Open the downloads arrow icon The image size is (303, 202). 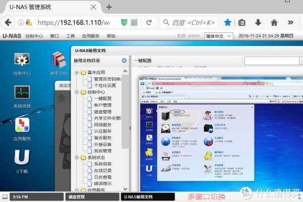[258, 22]
